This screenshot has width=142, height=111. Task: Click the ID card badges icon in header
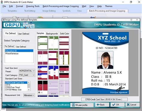pyautogui.click(x=28, y=25)
